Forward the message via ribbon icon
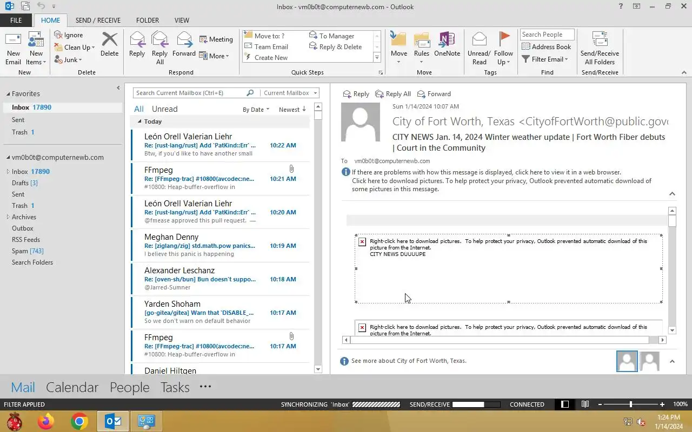 184,44
